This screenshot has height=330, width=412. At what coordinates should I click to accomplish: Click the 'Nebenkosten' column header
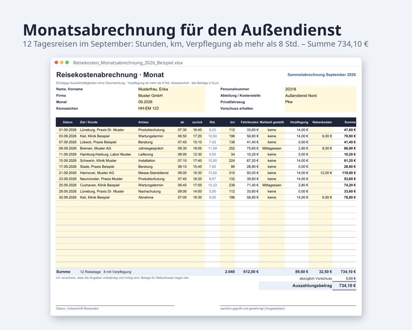click(x=322, y=122)
